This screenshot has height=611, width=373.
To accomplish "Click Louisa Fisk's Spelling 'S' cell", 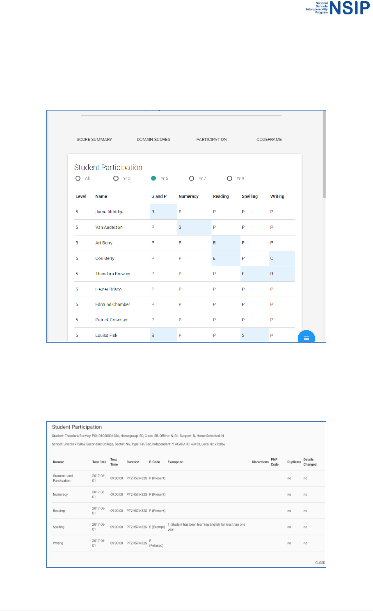I will [254, 335].
